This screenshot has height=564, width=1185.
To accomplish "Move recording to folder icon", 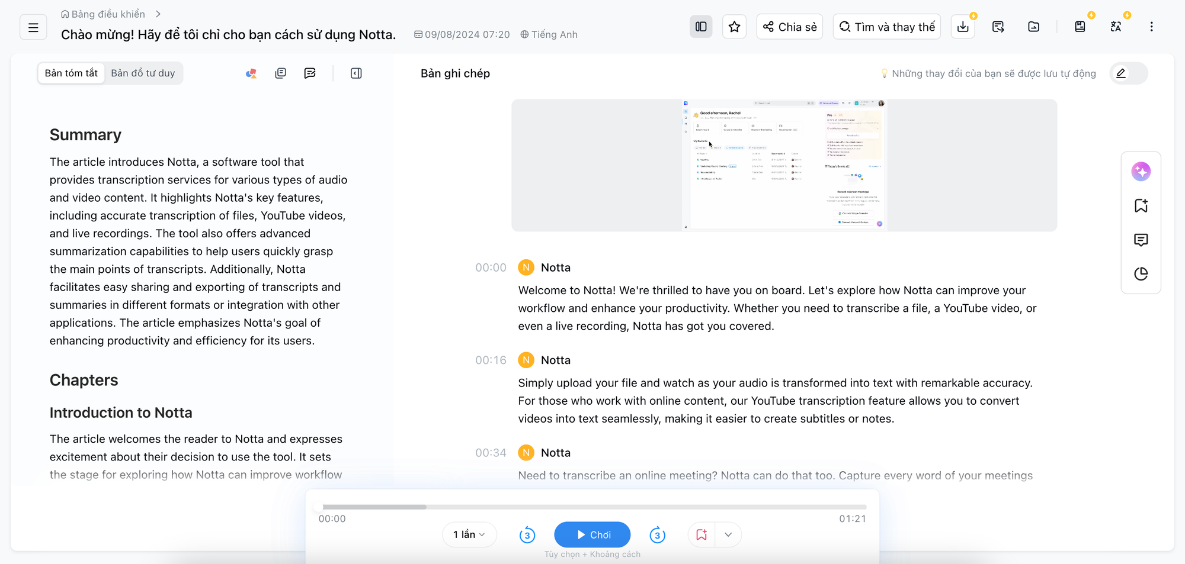I will [1034, 27].
